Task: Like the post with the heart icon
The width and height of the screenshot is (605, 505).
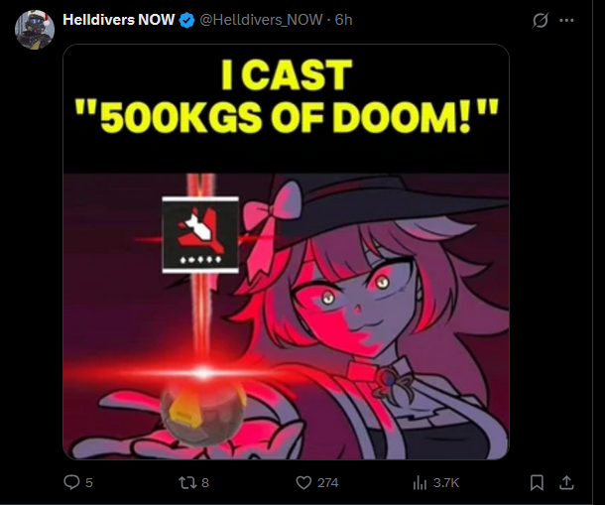Action: (x=303, y=482)
